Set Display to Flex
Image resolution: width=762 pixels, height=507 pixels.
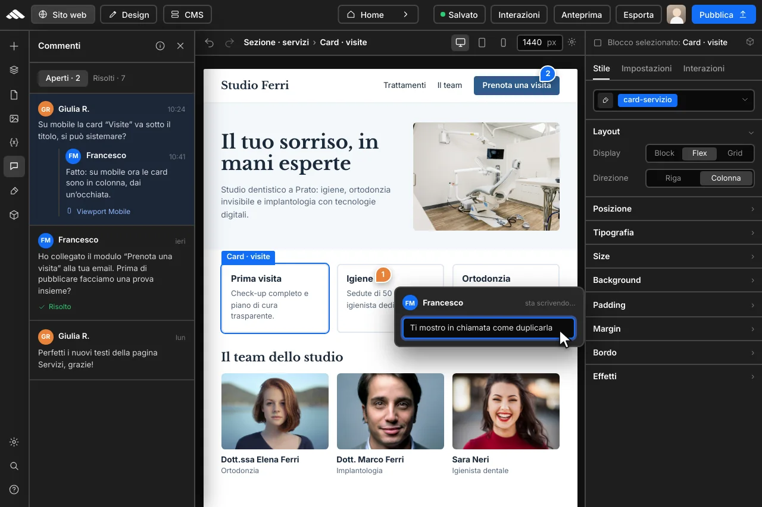(x=699, y=153)
